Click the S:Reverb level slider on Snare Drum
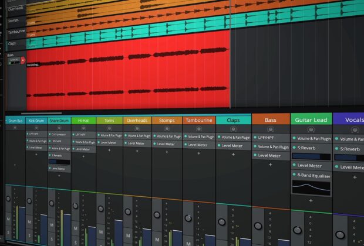The height and width of the screenshot is (246, 364). pos(59,162)
